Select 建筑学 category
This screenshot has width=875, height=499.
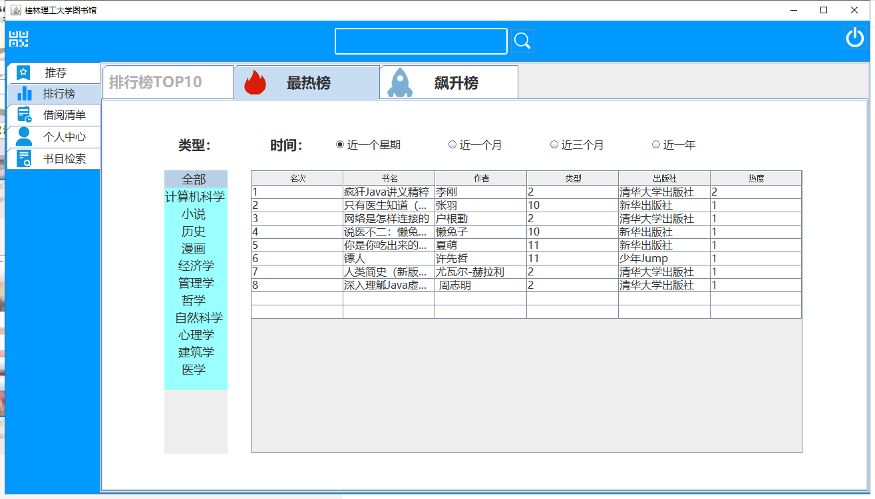(x=196, y=353)
